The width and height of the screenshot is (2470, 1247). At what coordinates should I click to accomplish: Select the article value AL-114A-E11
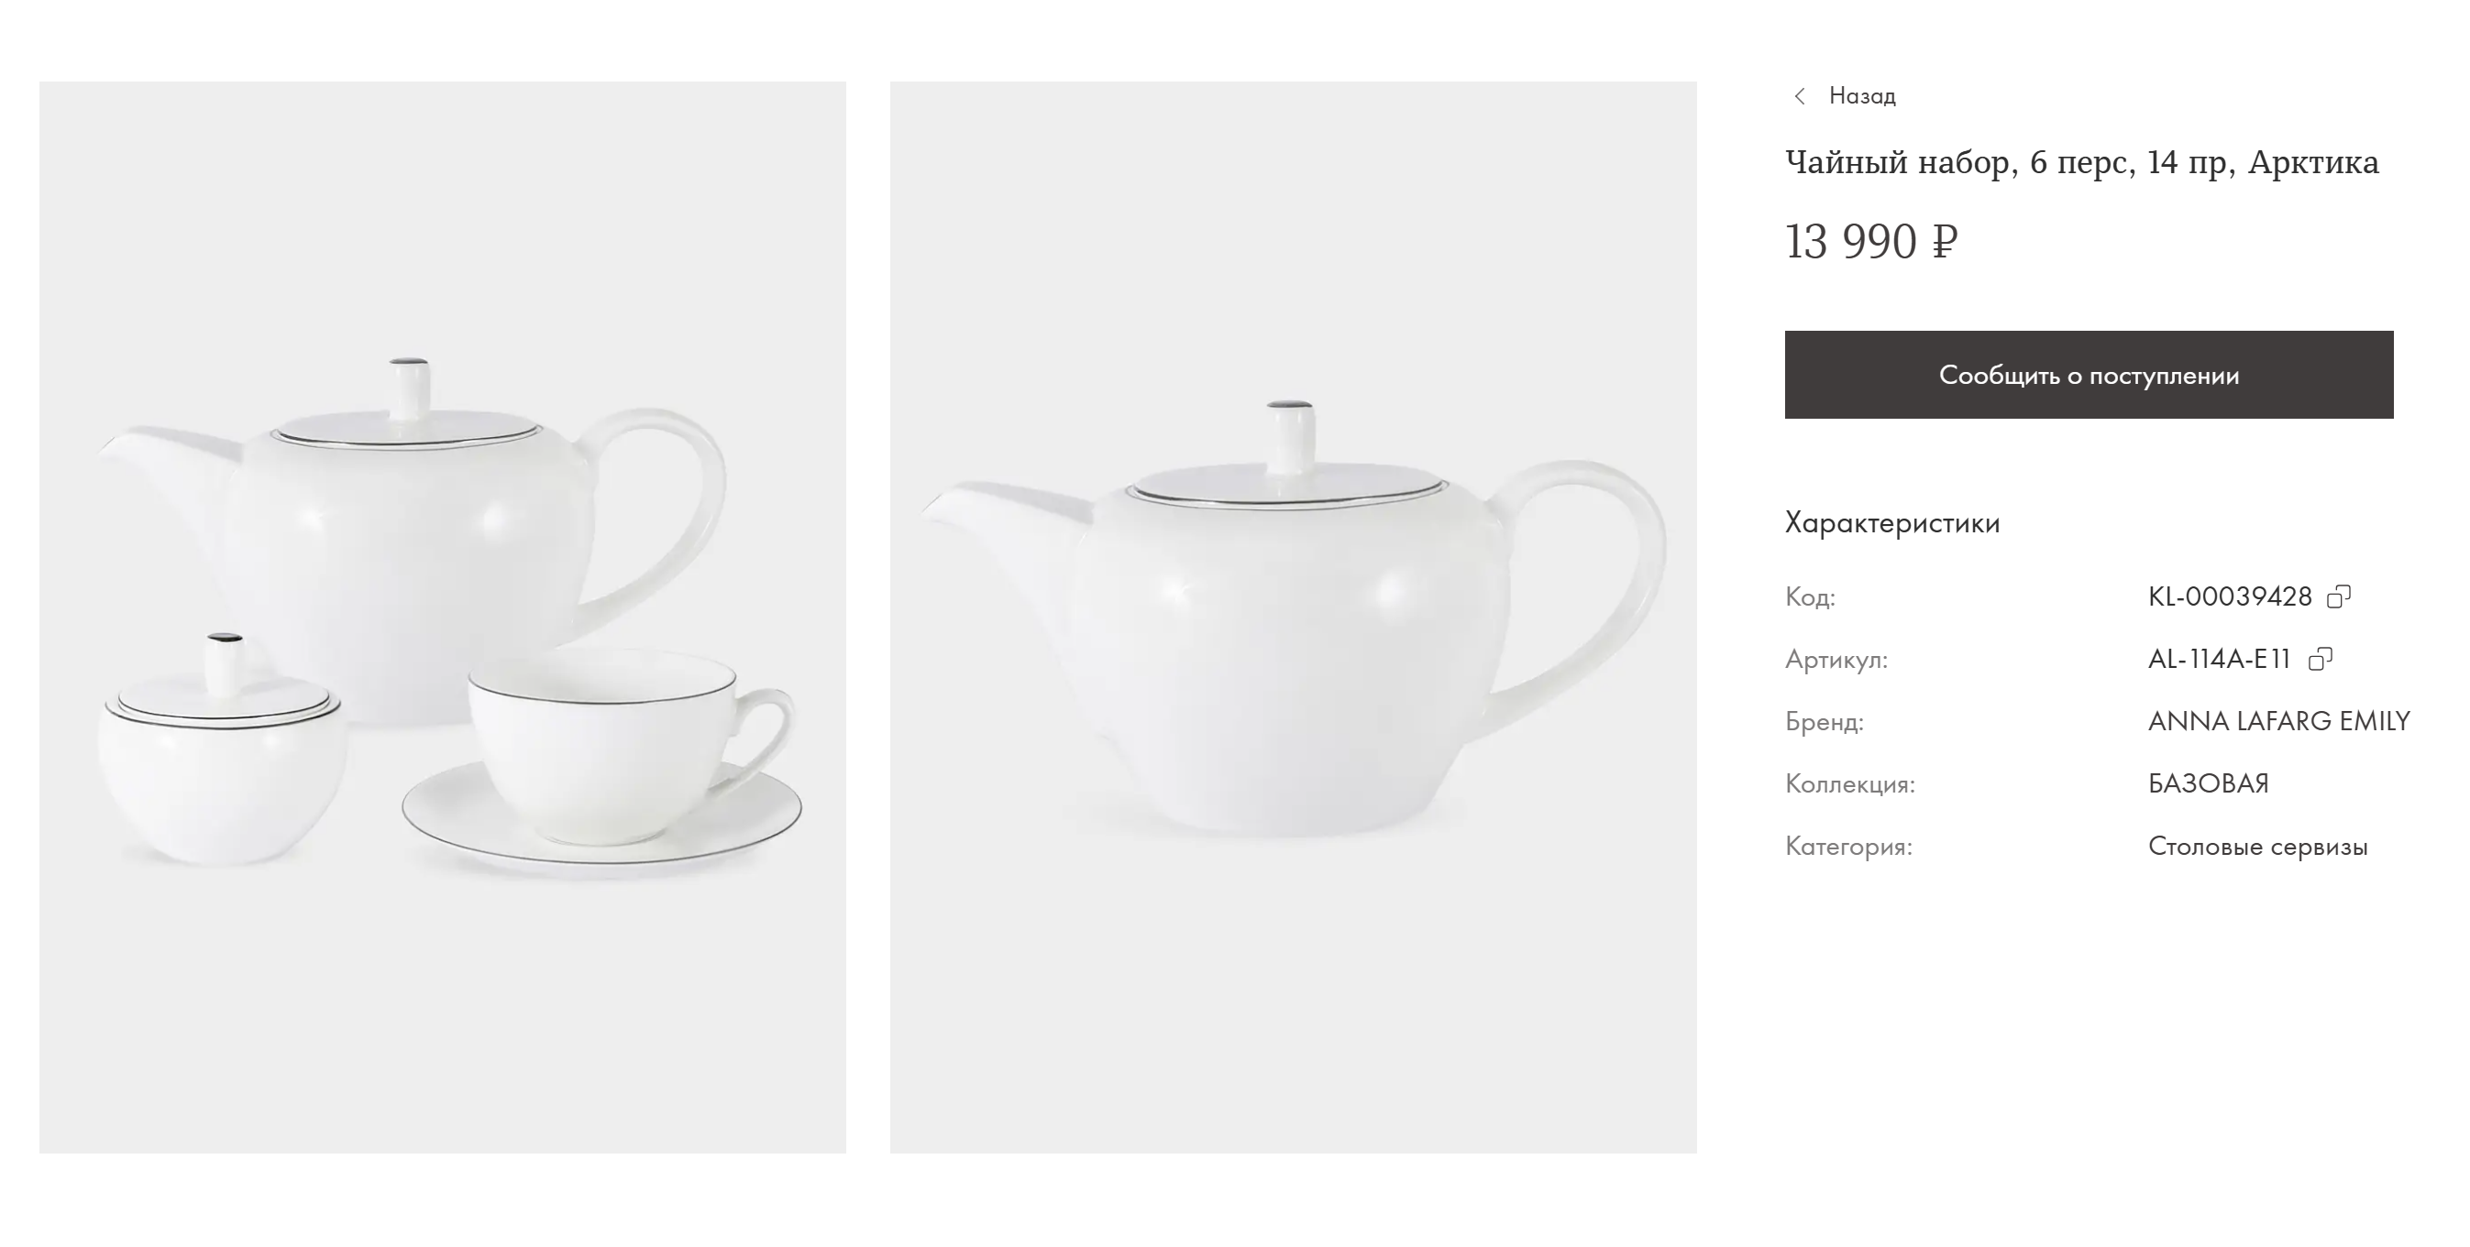[x=2219, y=660]
